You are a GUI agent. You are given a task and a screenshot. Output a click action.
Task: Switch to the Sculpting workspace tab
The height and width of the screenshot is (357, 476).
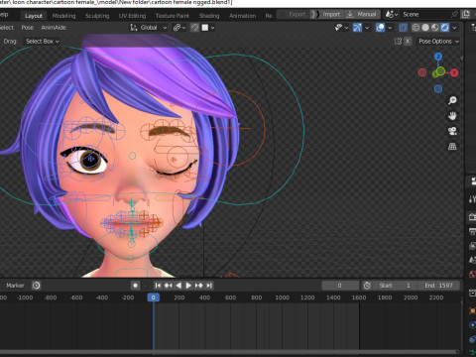[x=97, y=16]
